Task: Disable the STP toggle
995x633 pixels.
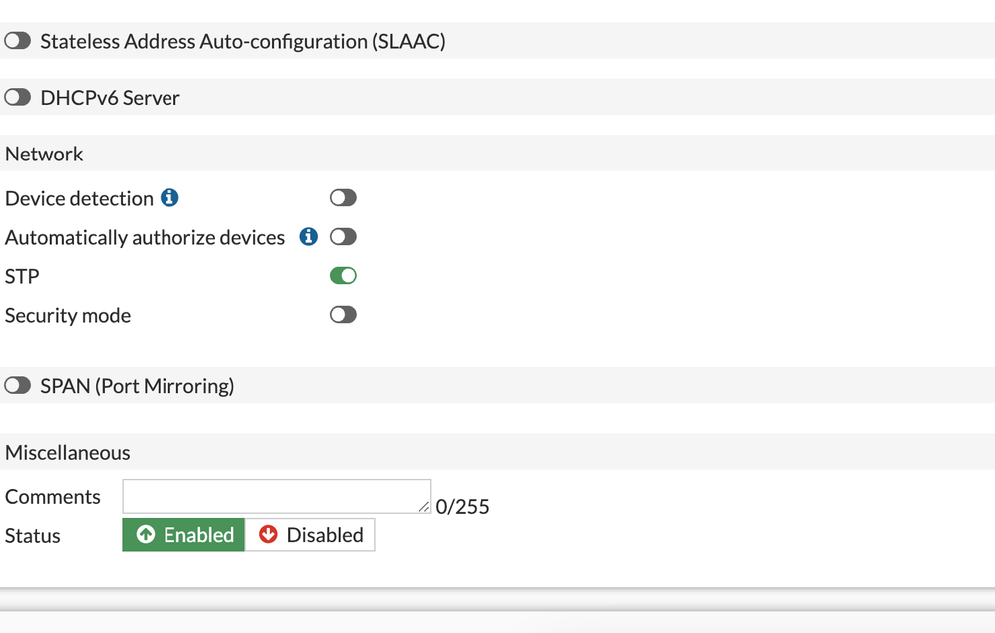Action: point(343,276)
